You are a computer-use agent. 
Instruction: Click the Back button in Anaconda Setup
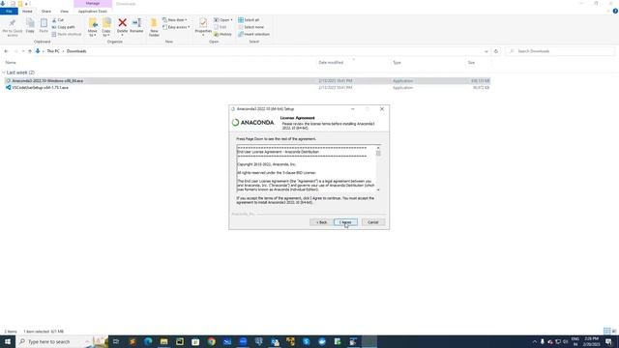click(321, 222)
